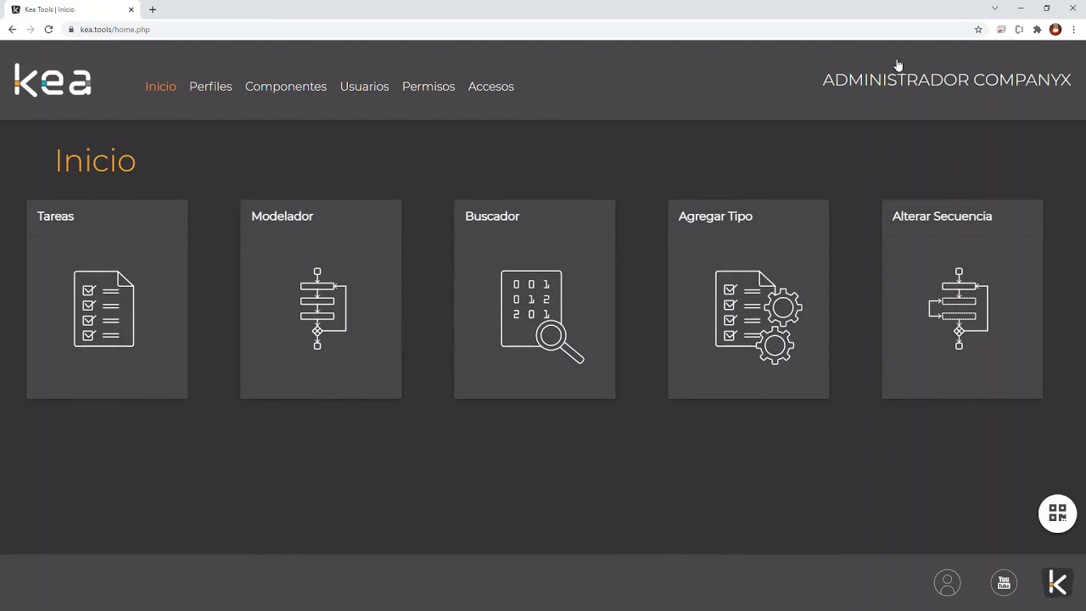Click the site lock security icon
Viewport: 1086px width, 611px height.
[x=71, y=30]
